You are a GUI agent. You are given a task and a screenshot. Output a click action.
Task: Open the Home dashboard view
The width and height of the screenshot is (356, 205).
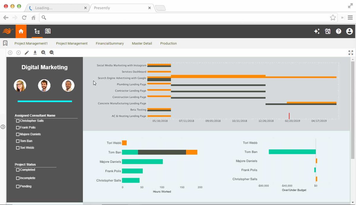21,31
